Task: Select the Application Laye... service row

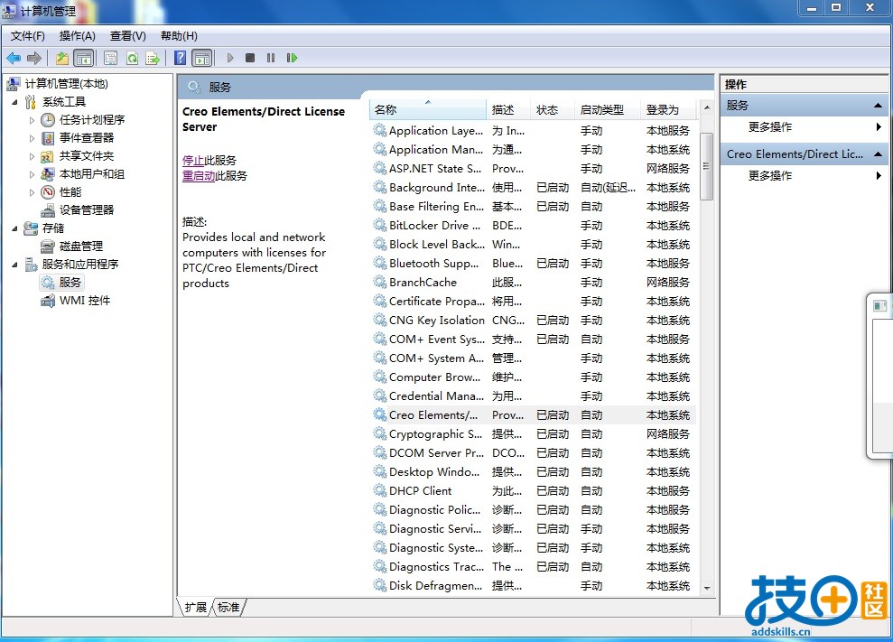Action: (x=533, y=131)
